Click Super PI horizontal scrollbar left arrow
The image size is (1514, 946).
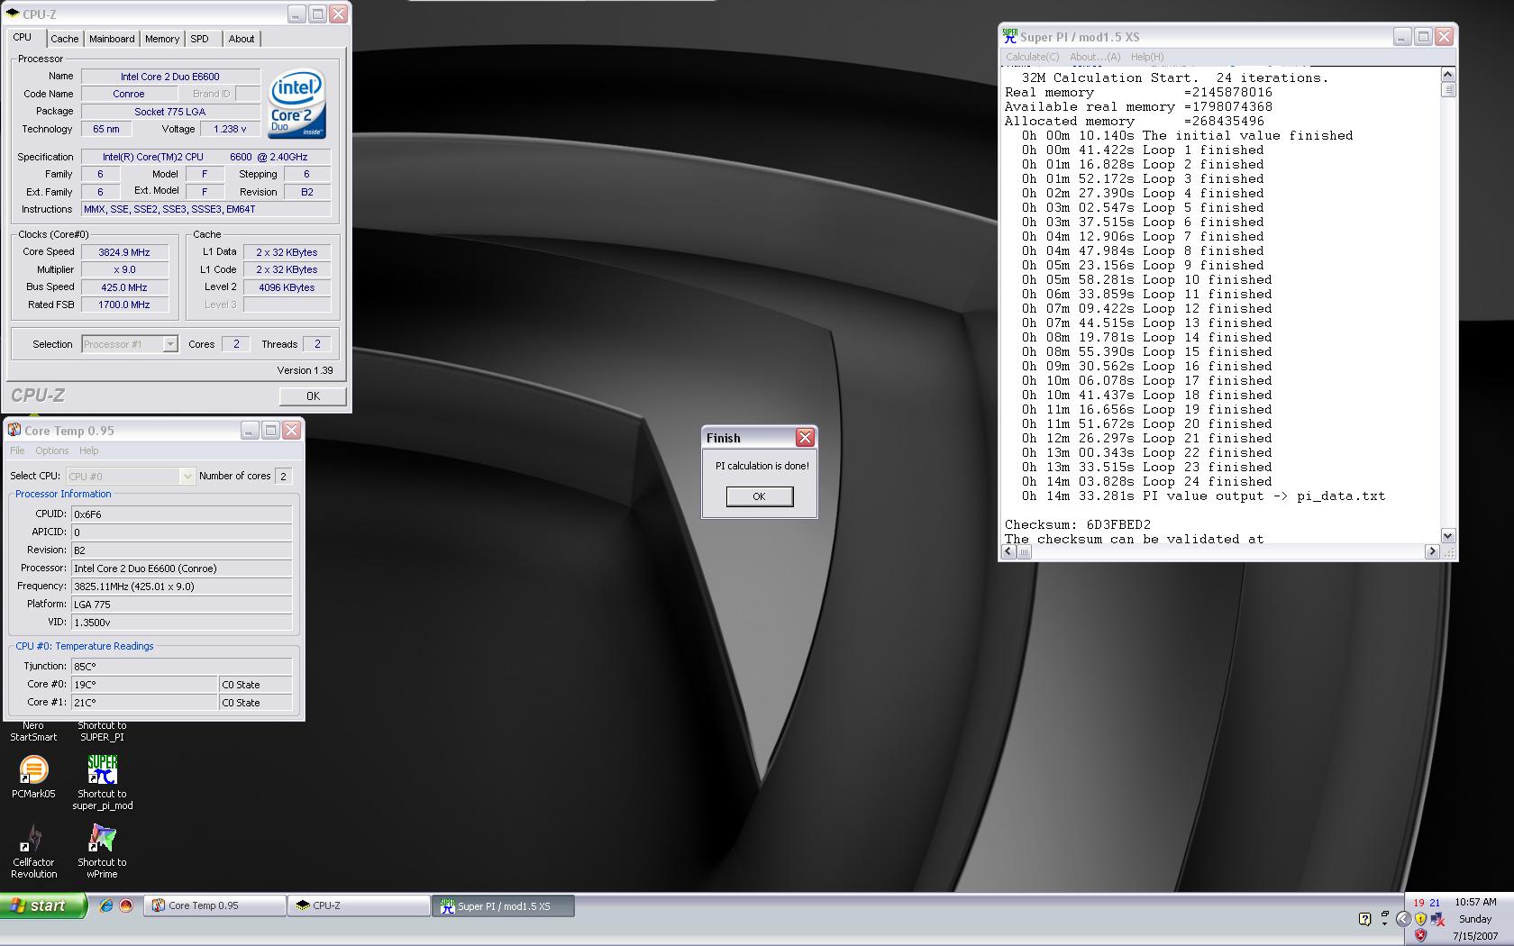pyautogui.click(x=1008, y=551)
